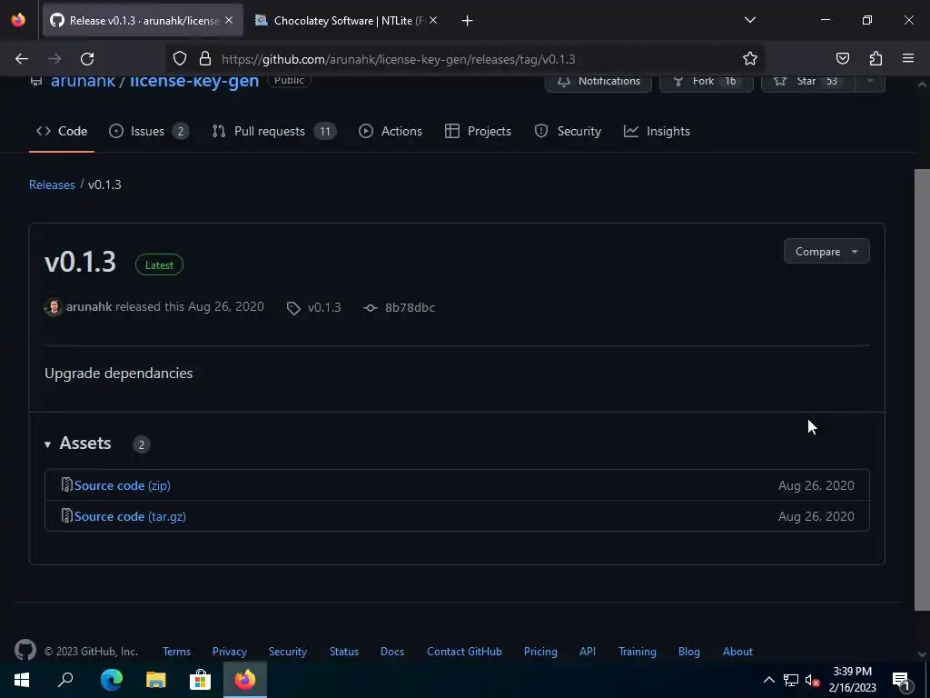Open the Pull requests tab

(274, 131)
